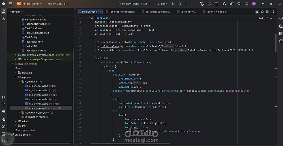Image resolution: width=283 pixels, height=146 pixels.
Task: Switch to the TaskEntity.kt tab
Action: tap(186, 12)
